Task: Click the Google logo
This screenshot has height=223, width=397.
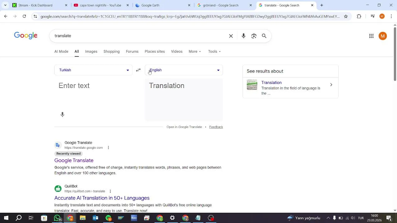Action: (x=26, y=36)
